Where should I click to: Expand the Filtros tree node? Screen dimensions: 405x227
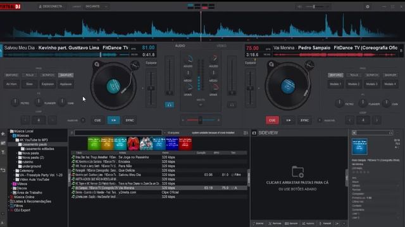[8, 206]
